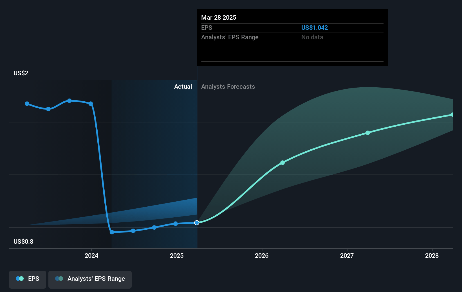Select the peak EPS point in late 2023
Image resolution: width=462 pixels, height=292 pixels.
click(x=69, y=101)
